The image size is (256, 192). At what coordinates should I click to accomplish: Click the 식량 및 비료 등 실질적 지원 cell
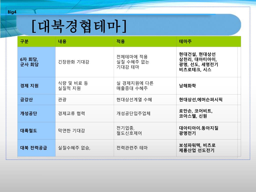84,86
